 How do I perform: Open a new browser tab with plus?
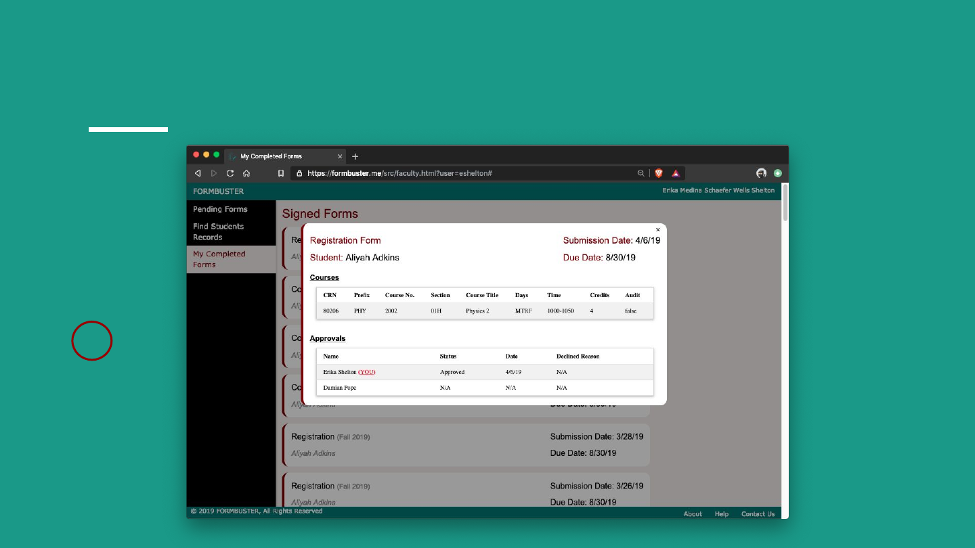[355, 156]
